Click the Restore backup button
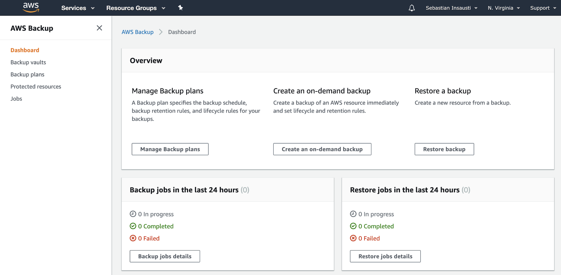Image resolution: width=561 pixels, height=275 pixels. pyautogui.click(x=444, y=149)
